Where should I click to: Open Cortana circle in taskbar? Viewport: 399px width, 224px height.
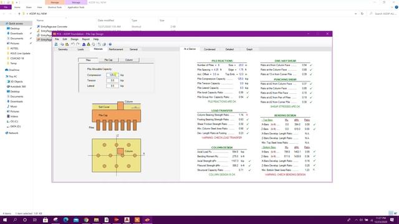(x=25, y=220)
